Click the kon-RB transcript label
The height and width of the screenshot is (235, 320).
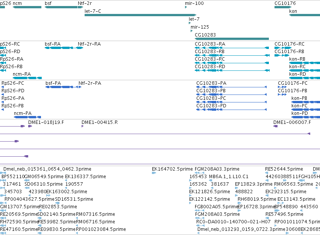[x=297, y=59]
